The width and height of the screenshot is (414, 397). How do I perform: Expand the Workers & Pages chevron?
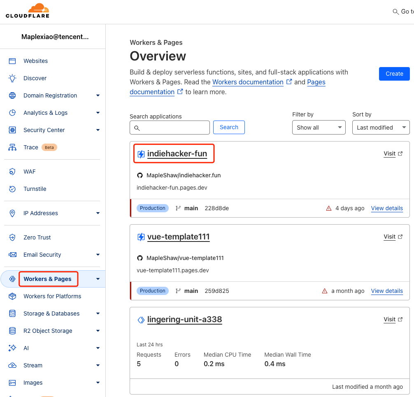pos(98,279)
